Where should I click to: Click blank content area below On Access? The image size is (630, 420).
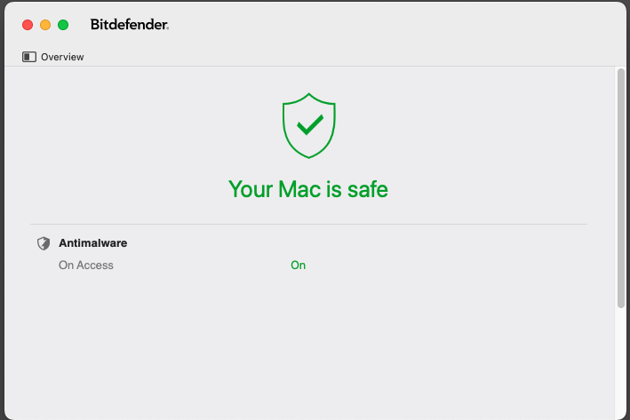tap(308, 346)
